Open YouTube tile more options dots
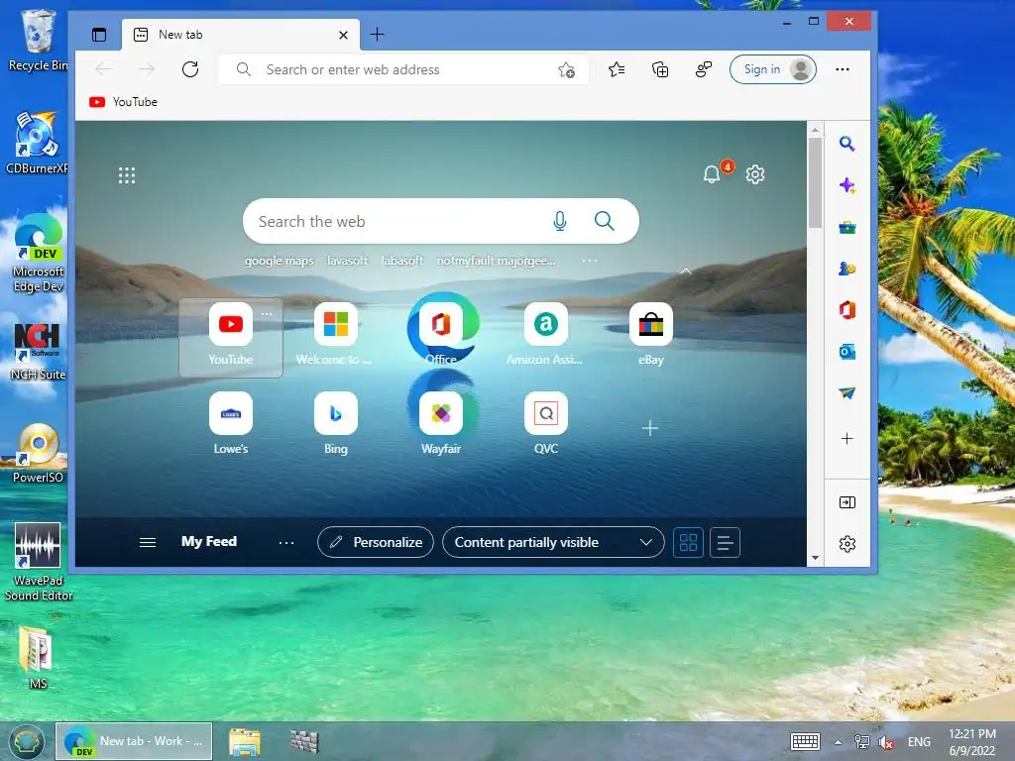Screen dimensions: 1015x761 click(x=267, y=314)
